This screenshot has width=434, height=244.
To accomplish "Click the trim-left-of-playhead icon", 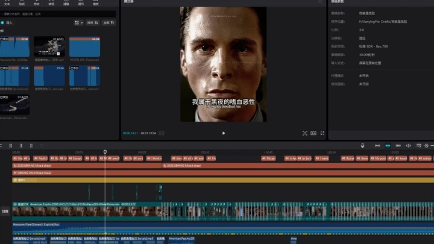I will 21,146.
